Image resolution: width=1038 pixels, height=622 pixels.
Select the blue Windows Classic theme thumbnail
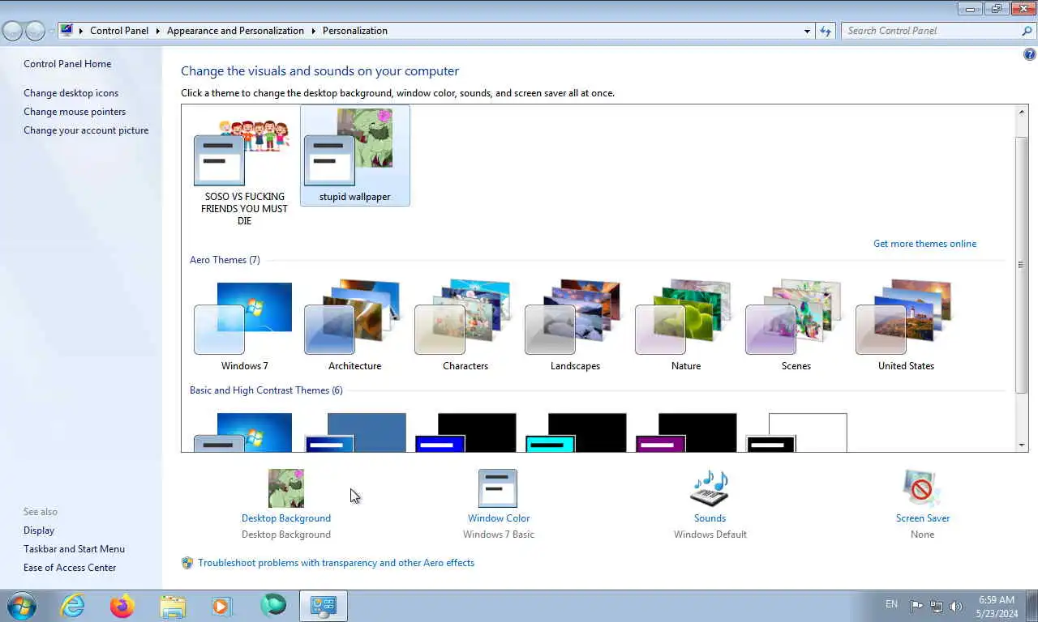(x=354, y=432)
